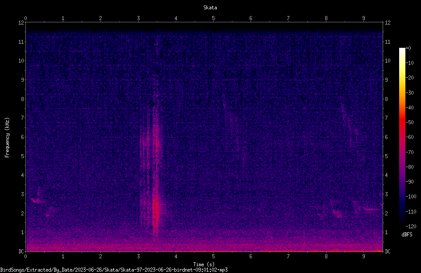Click the "-90" value on the color scale
The width and height of the screenshot is (421, 273).
tap(409, 182)
